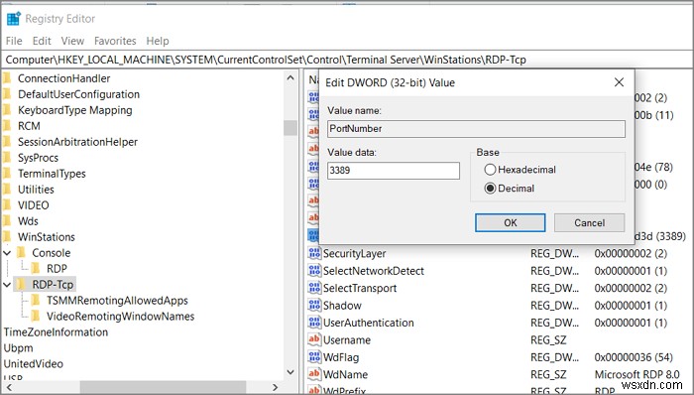Click the Shadow DWORD icon
The image size is (694, 395).
click(x=314, y=305)
